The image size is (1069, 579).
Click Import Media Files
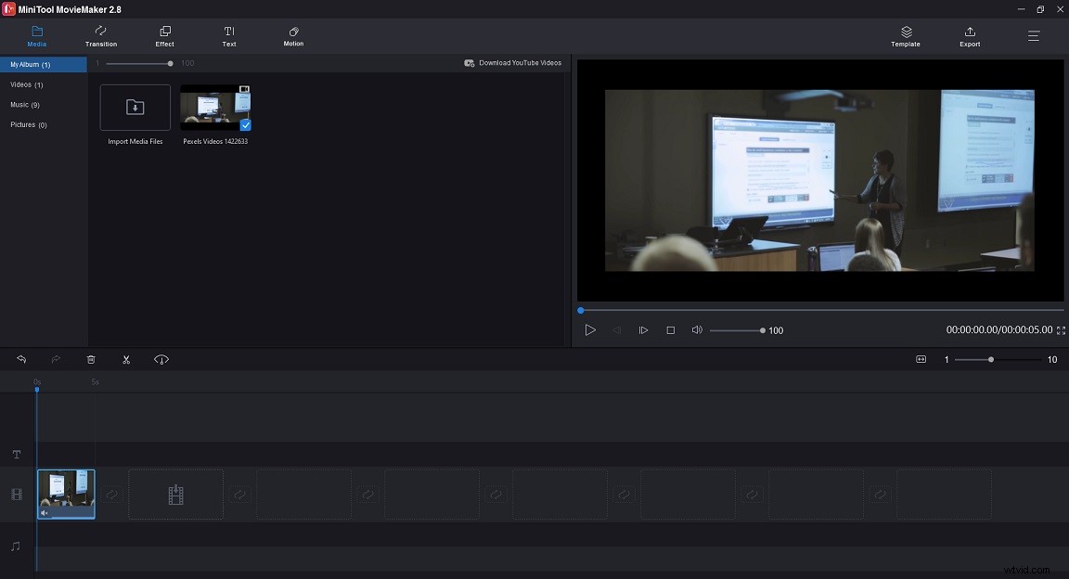coord(134,107)
